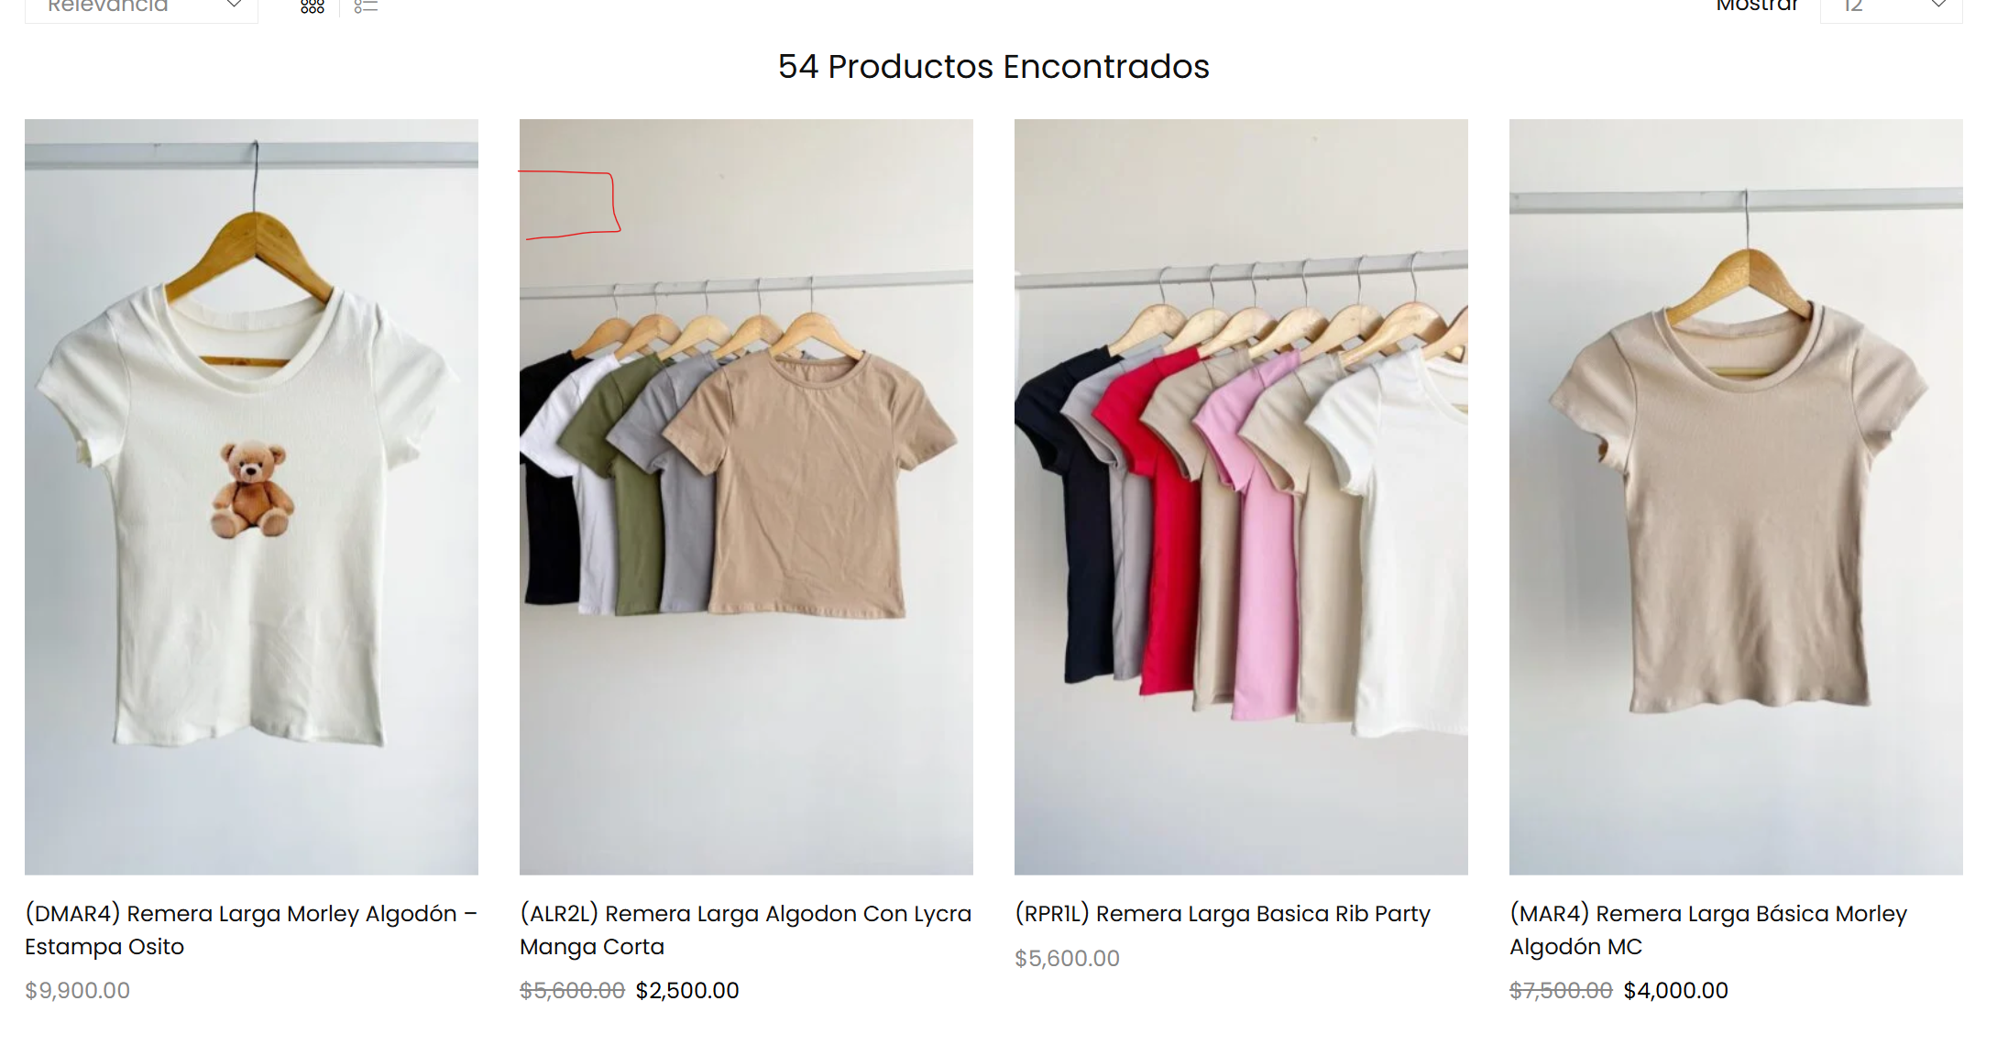The height and width of the screenshot is (1056, 2008).
Task: Open the ALR2L multi-color shirts product image
Action: pyautogui.click(x=746, y=497)
